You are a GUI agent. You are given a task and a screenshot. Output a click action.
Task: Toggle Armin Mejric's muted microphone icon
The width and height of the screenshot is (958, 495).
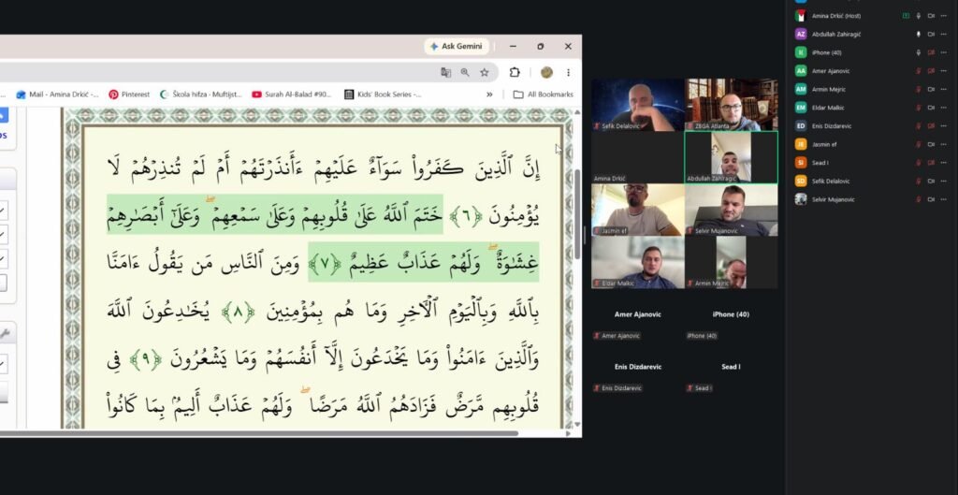(919, 89)
